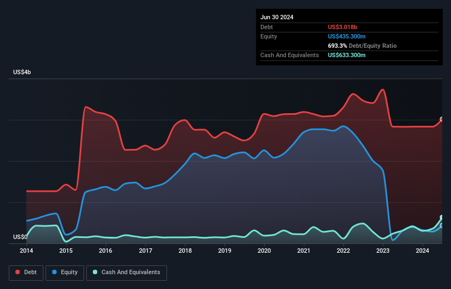The width and height of the screenshot is (451, 289).
Task: Click the Equity row label in tooltip
Action: tap(269, 36)
